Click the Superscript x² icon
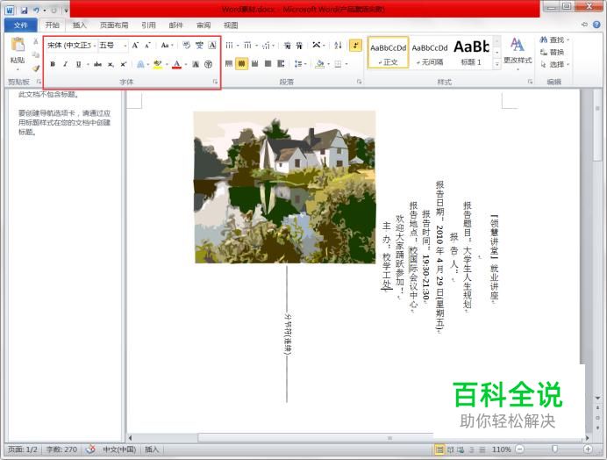The height and width of the screenshot is (460, 607). [124, 64]
